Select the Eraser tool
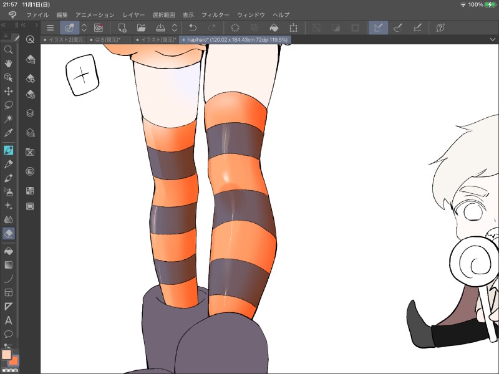499x374 pixels. tap(9, 233)
